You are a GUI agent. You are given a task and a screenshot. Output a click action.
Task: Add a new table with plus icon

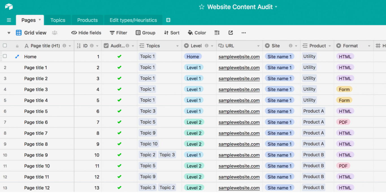[x=168, y=20]
